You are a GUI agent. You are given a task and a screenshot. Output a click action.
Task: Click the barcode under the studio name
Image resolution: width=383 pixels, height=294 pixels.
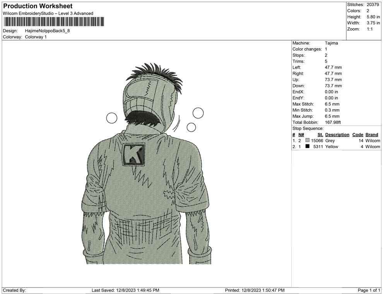[x=53, y=22]
